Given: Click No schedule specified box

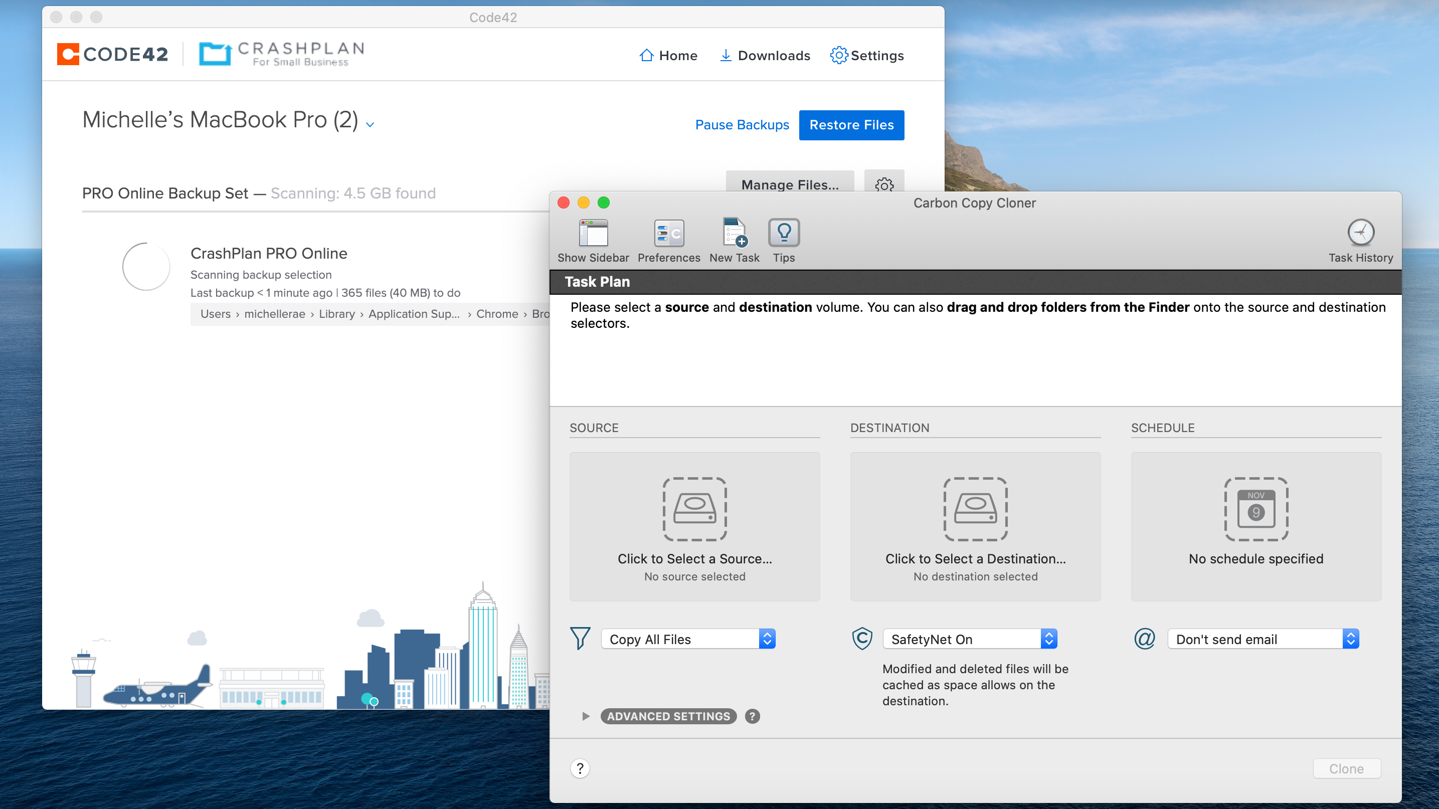Looking at the screenshot, I should [1256, 526].
